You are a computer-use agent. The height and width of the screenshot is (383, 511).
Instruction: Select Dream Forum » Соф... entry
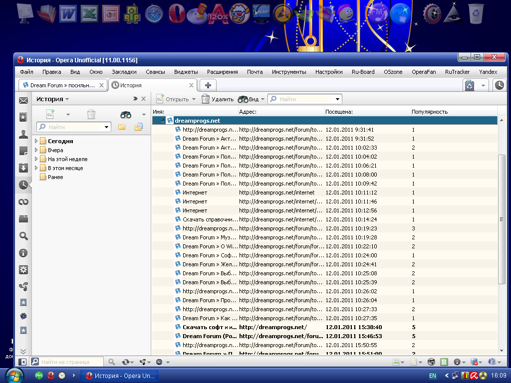pos(324,255)
